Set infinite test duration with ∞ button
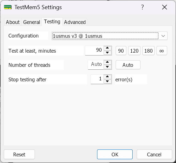The width and height of the screenshot is (176, 163). pyautogui.click(x=162, y=51)
